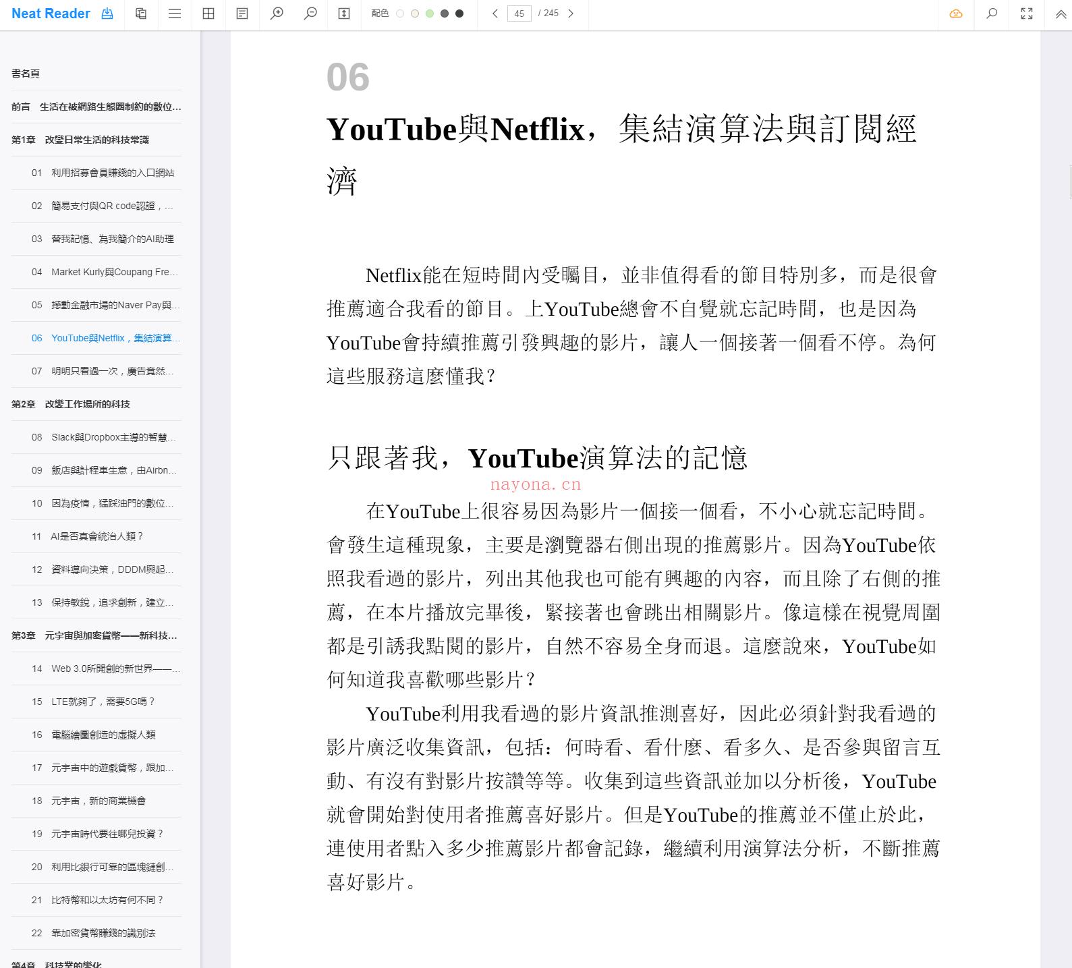The height and width of the screenshot is (968, 1072).
Task: Click the Neat Reader logo
Action: click(51, 13)
